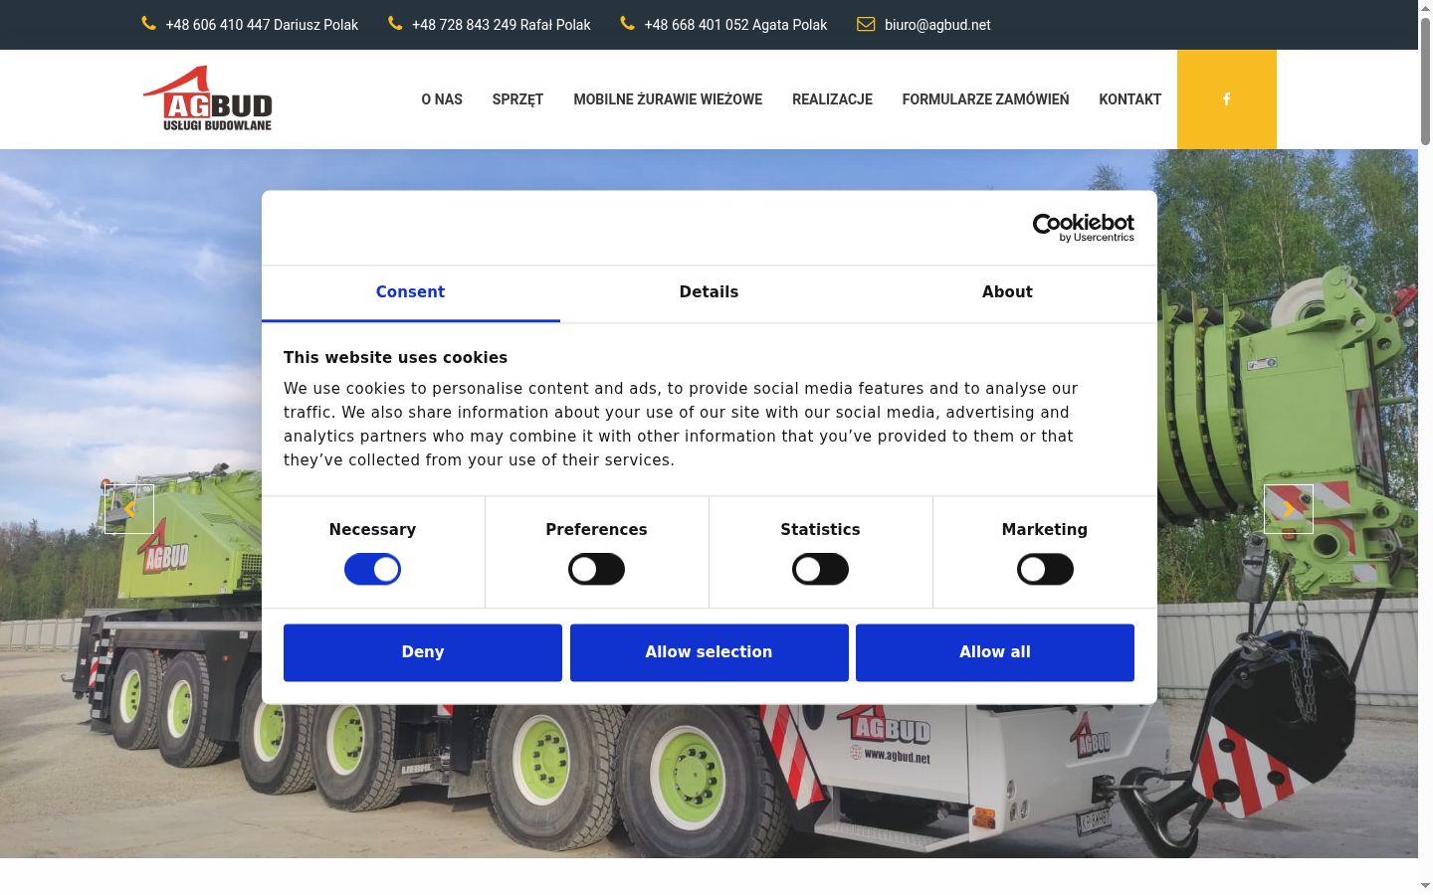1433x895 pixels.
Task: Click the phone icon beside Dariusz Polak's number
Action: 149,24
